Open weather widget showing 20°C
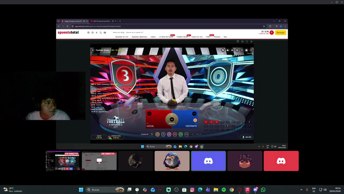Image resolution: width=344 pixels, height=194 pixels. point(13,190)
